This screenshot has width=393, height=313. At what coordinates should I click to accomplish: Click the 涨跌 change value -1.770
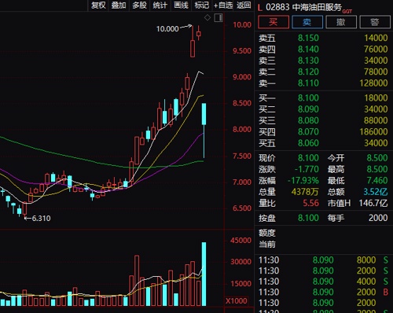[307, 169]
